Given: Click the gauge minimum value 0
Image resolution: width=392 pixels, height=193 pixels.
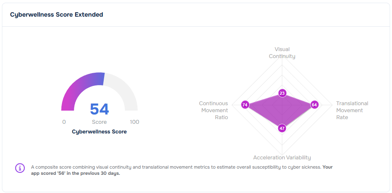Looking at the screenshot, I should (64, 122).
